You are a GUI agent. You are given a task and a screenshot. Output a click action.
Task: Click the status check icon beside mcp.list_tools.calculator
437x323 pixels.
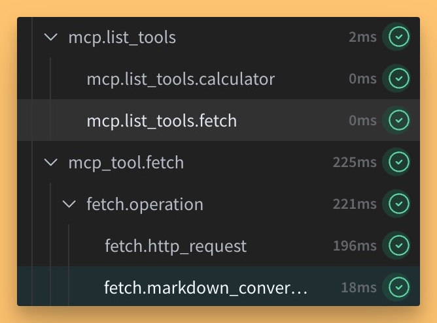(x=399, y=78)
